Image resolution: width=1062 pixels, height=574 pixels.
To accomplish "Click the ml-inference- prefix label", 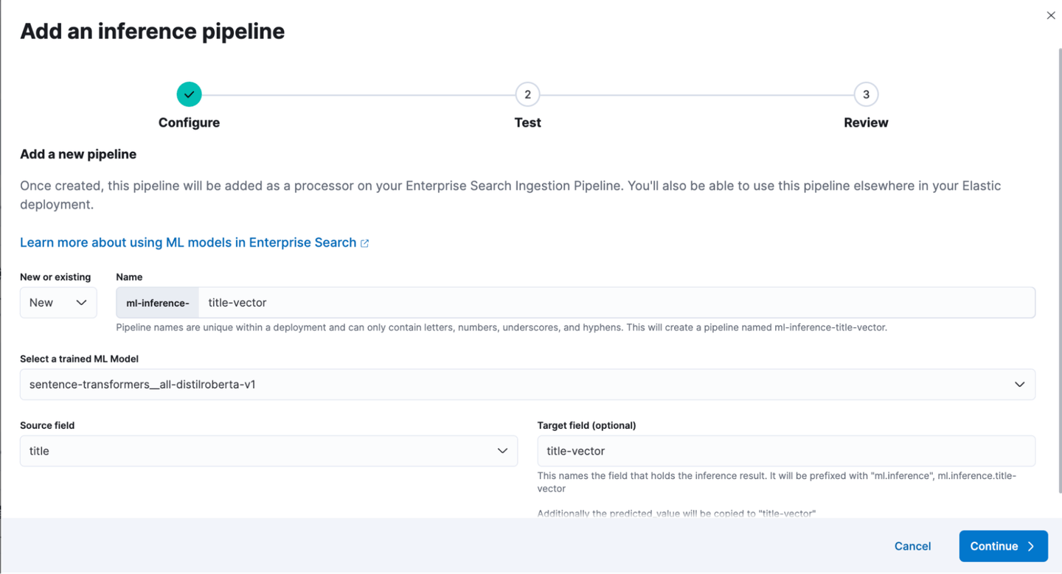I will click(x=156, y=302).
